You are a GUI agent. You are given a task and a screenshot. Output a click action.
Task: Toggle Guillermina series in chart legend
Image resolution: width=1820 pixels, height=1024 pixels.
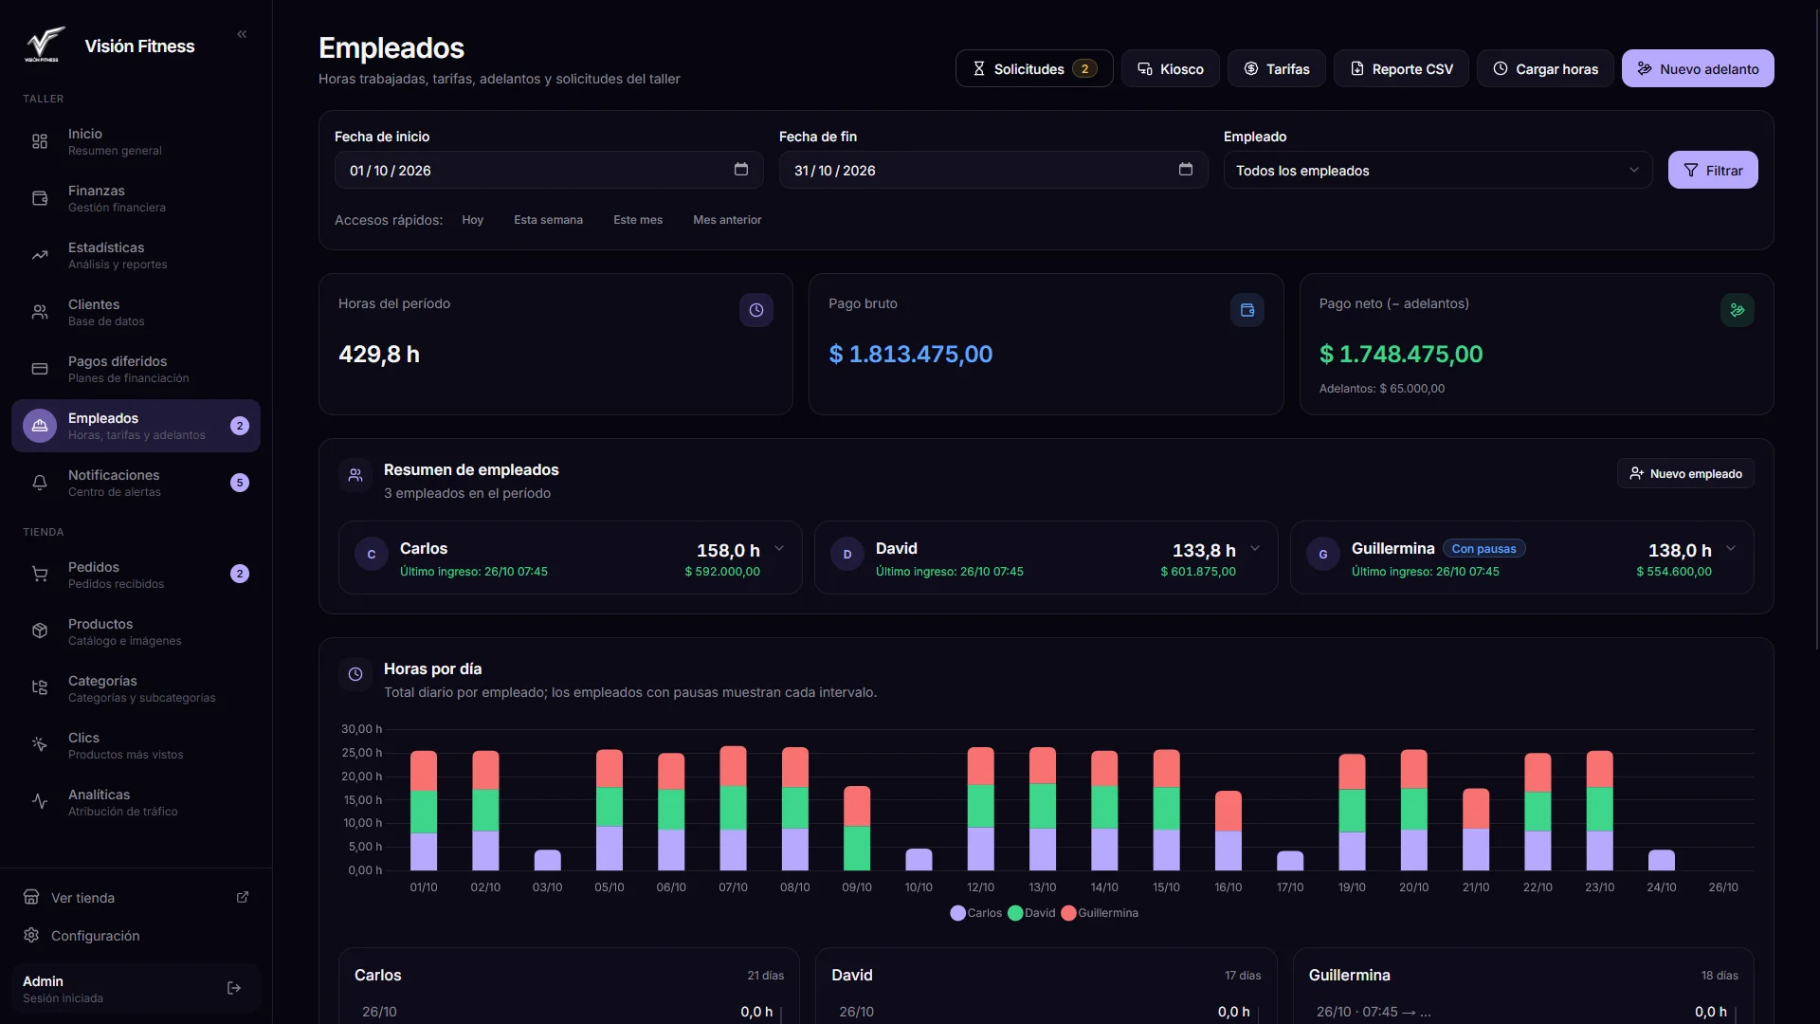(x=1100, y=913)
